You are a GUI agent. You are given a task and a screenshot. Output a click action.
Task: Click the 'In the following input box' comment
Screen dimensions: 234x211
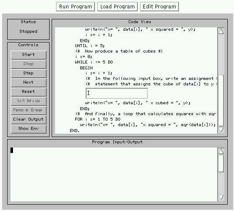tap(152, 79)
